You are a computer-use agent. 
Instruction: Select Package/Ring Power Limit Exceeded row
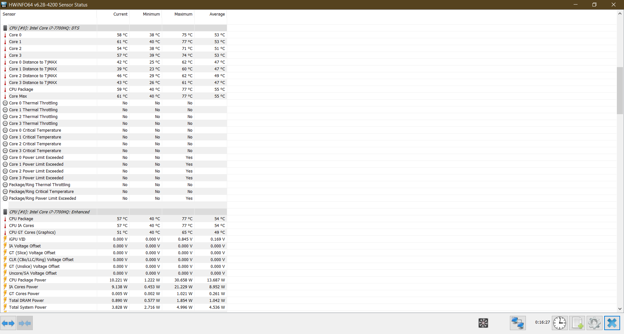tap(114, 198)
